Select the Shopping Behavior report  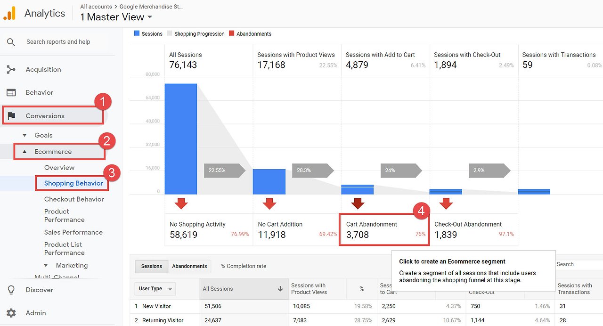pos(73,183)
